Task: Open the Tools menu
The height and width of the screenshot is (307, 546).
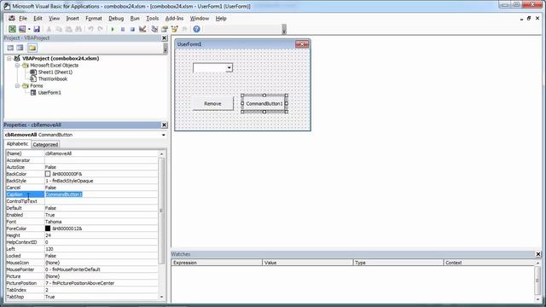Action: click(152, 19)
